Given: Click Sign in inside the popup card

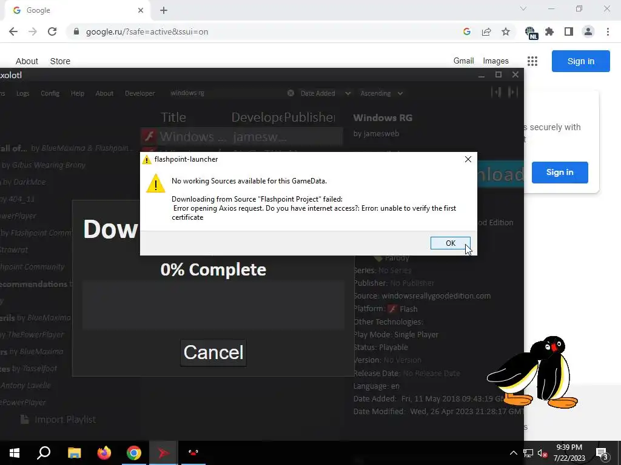Looking at the screenshot, I should pos(560,173).
